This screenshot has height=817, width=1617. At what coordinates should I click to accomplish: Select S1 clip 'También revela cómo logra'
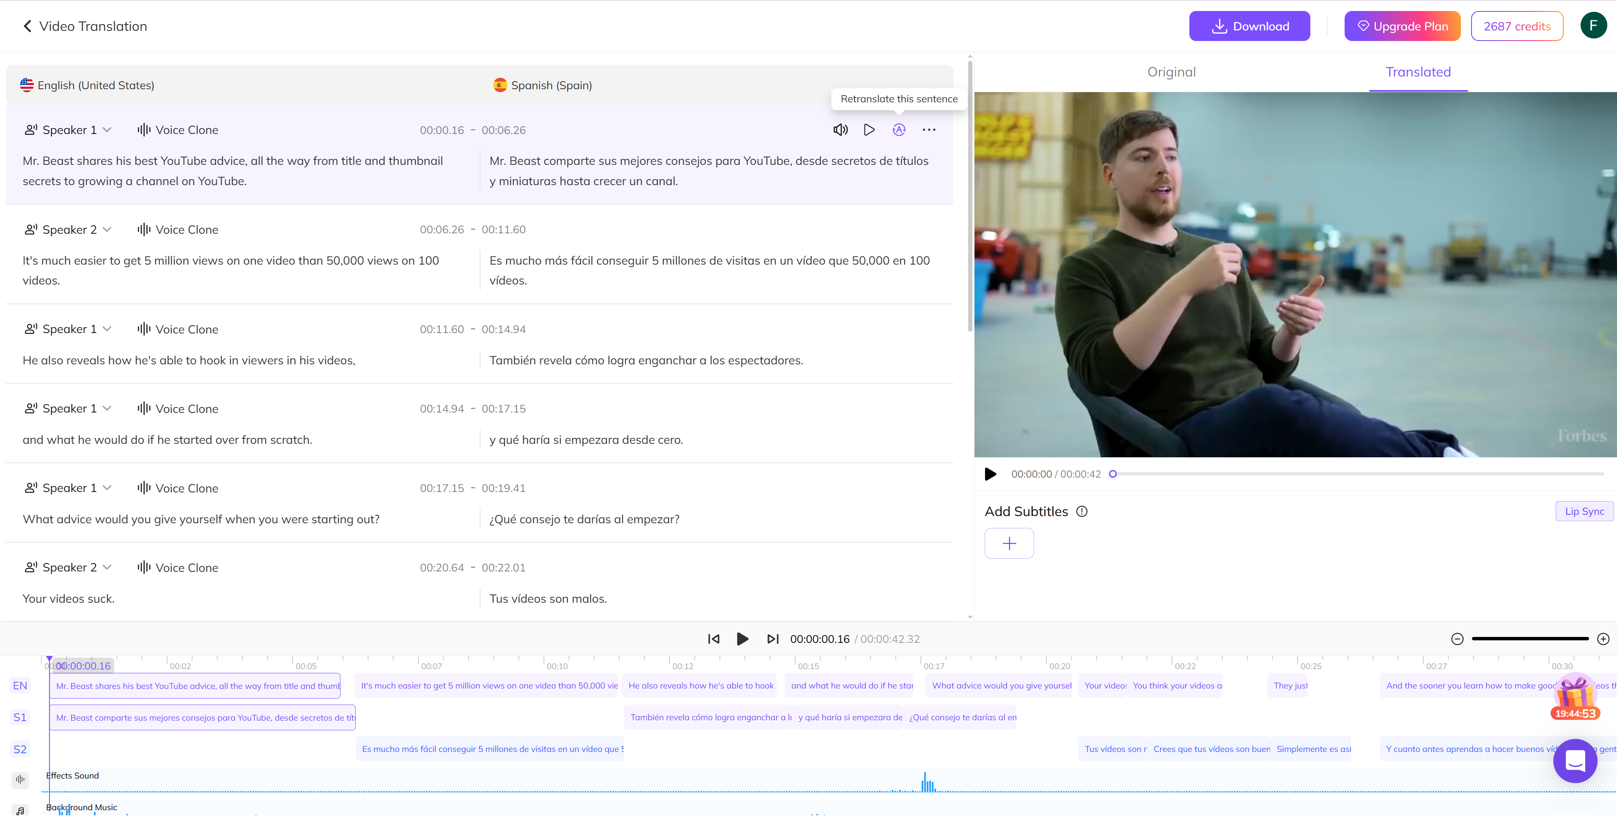pyautogui.click(x=709, y=717)
